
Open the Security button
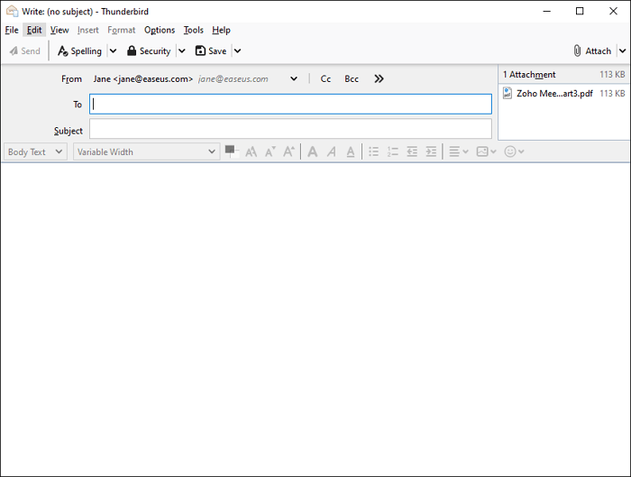(149, 51)
